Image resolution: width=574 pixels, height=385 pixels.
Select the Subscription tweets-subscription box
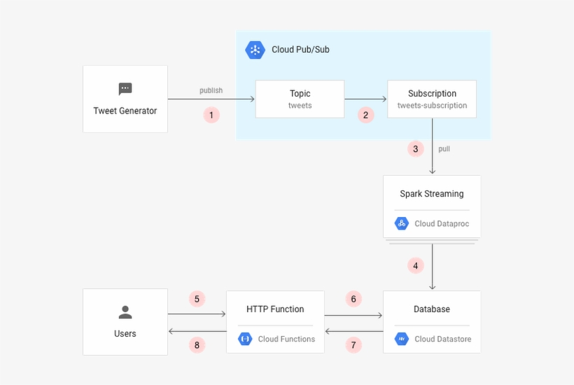(x=432, y=99)
